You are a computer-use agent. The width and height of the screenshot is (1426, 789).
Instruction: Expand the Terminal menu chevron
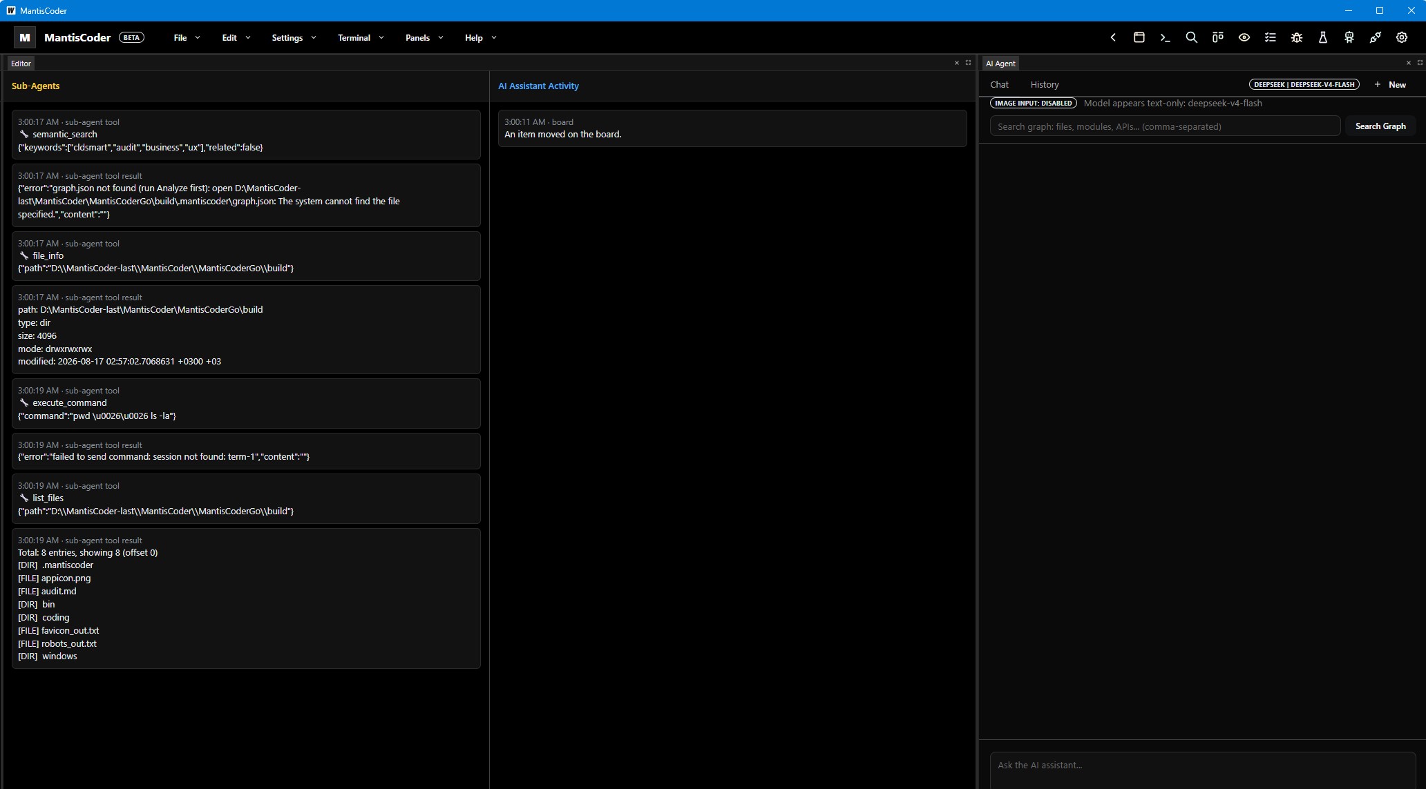pyautogui.click(x=381, y=38)
